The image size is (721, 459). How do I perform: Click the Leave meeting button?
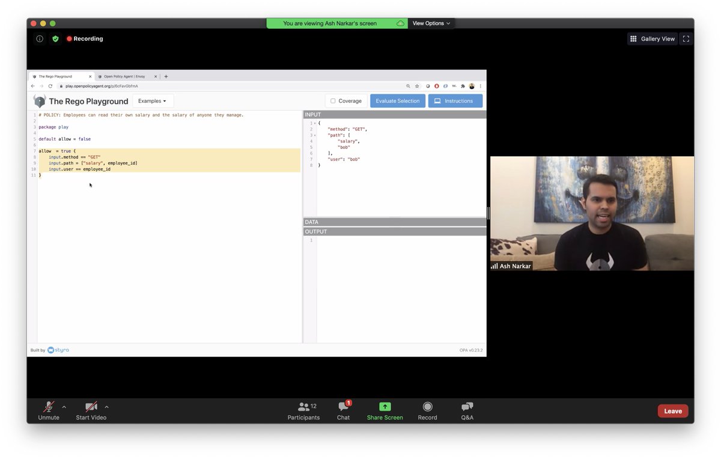coord(672,411)
